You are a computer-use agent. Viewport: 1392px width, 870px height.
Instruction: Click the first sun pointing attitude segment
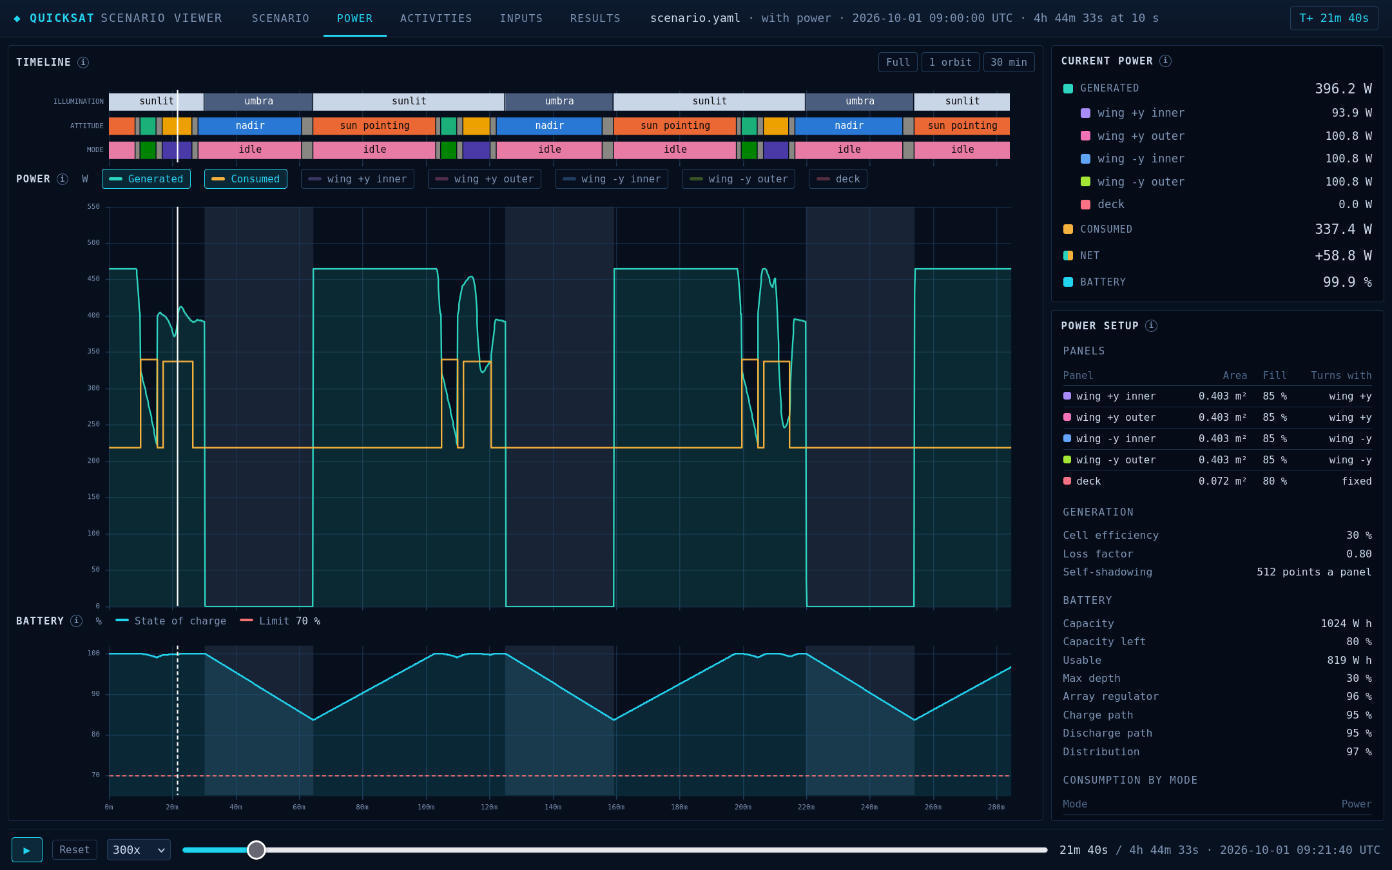tap(374, 126)
